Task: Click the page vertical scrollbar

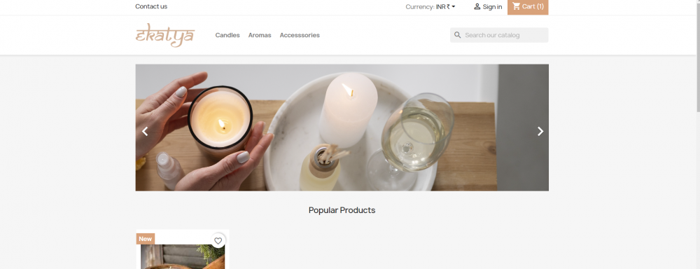Action: click(x=697, y=134)
